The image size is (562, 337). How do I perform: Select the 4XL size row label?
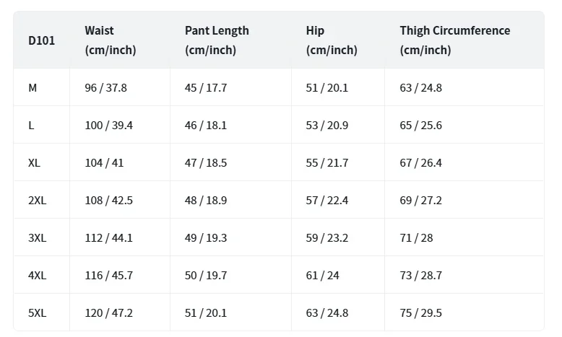coord(37,276)
